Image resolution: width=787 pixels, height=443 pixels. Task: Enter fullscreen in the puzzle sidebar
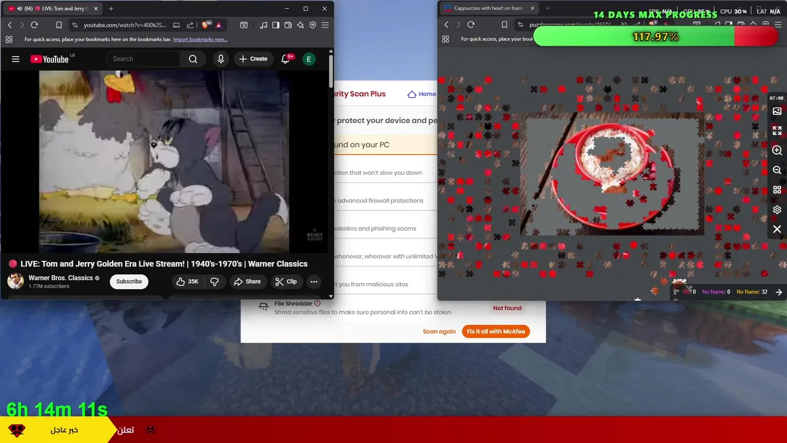[777, 131]
